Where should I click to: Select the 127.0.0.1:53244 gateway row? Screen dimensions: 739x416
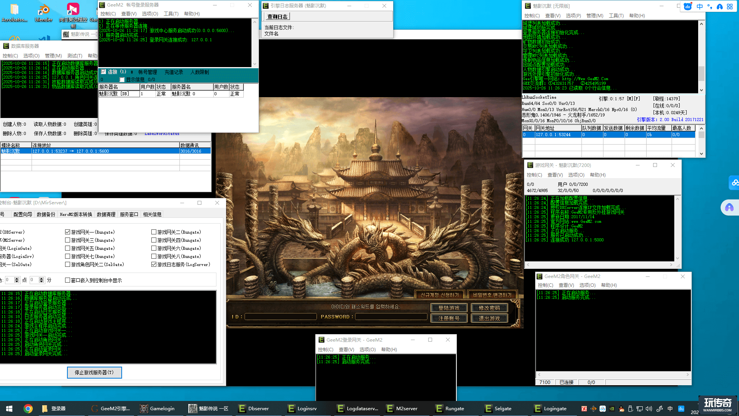[608, 135]
